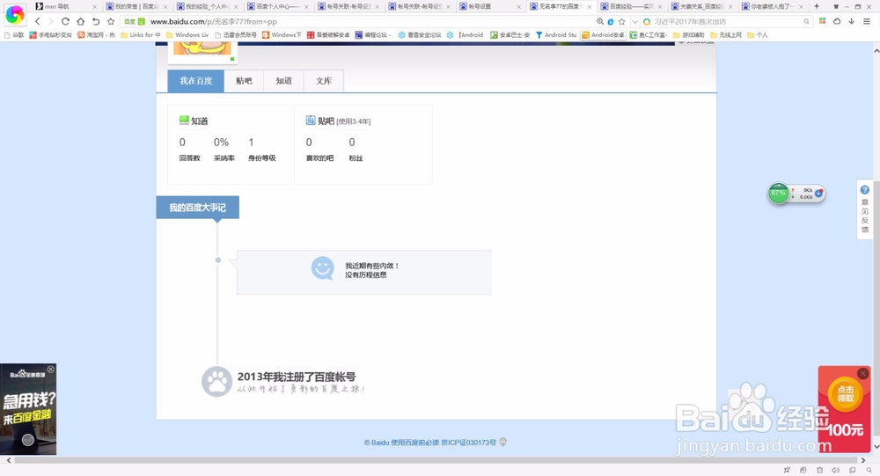Image resolution: width=880 pixels, height=476 pixels.
Task: Open the 游戏辅助 bookmark folder
Action: tap(689, 35)
